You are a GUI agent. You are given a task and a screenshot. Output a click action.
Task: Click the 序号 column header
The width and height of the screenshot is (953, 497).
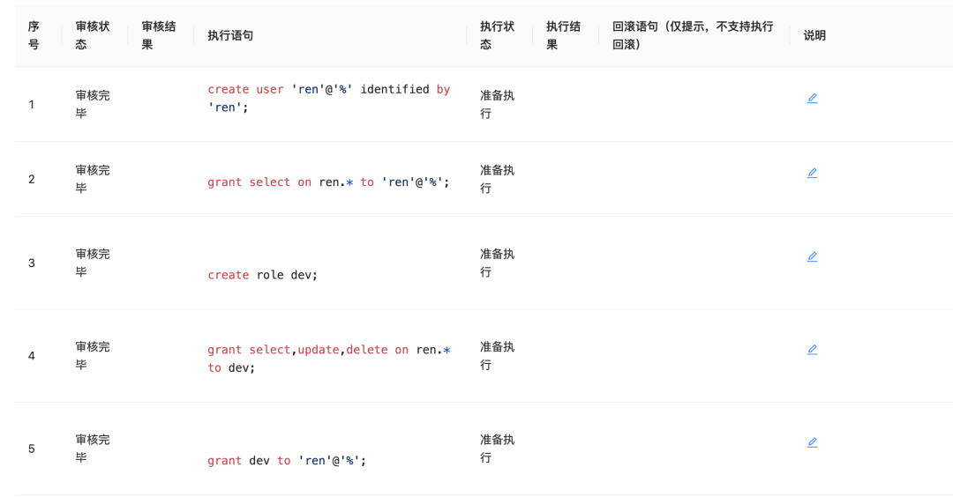tap(34, 35)
